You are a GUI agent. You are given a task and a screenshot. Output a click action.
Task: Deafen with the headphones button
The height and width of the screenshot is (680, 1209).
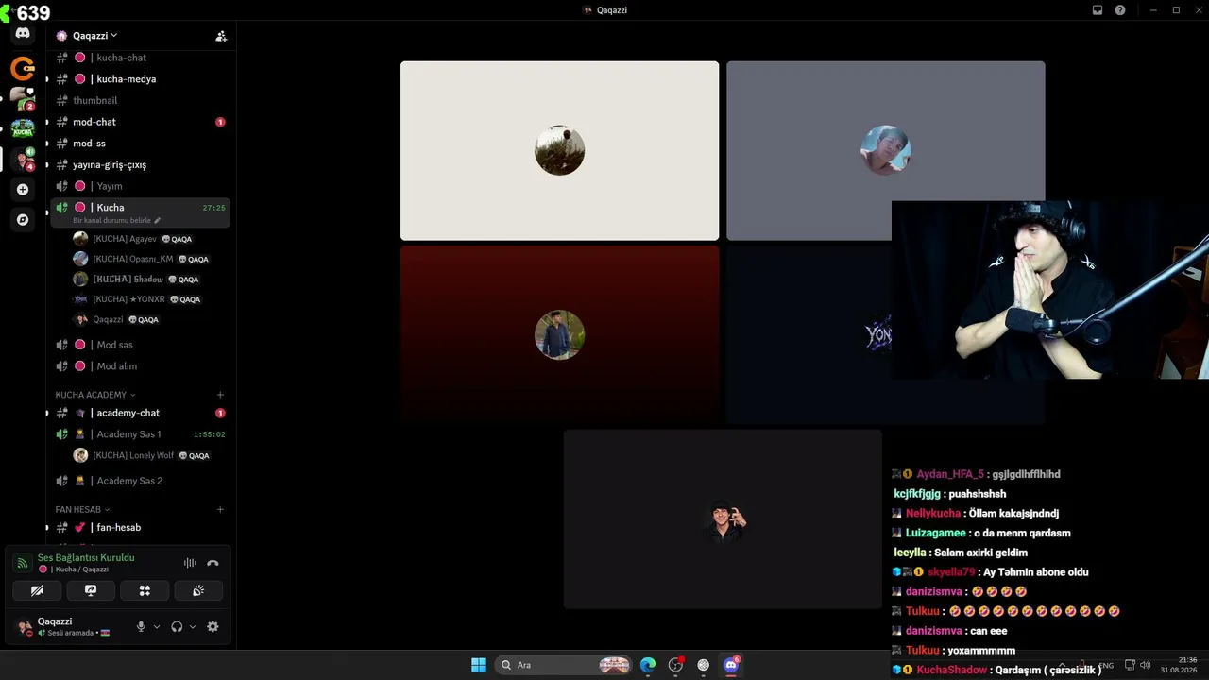(177, 627)
